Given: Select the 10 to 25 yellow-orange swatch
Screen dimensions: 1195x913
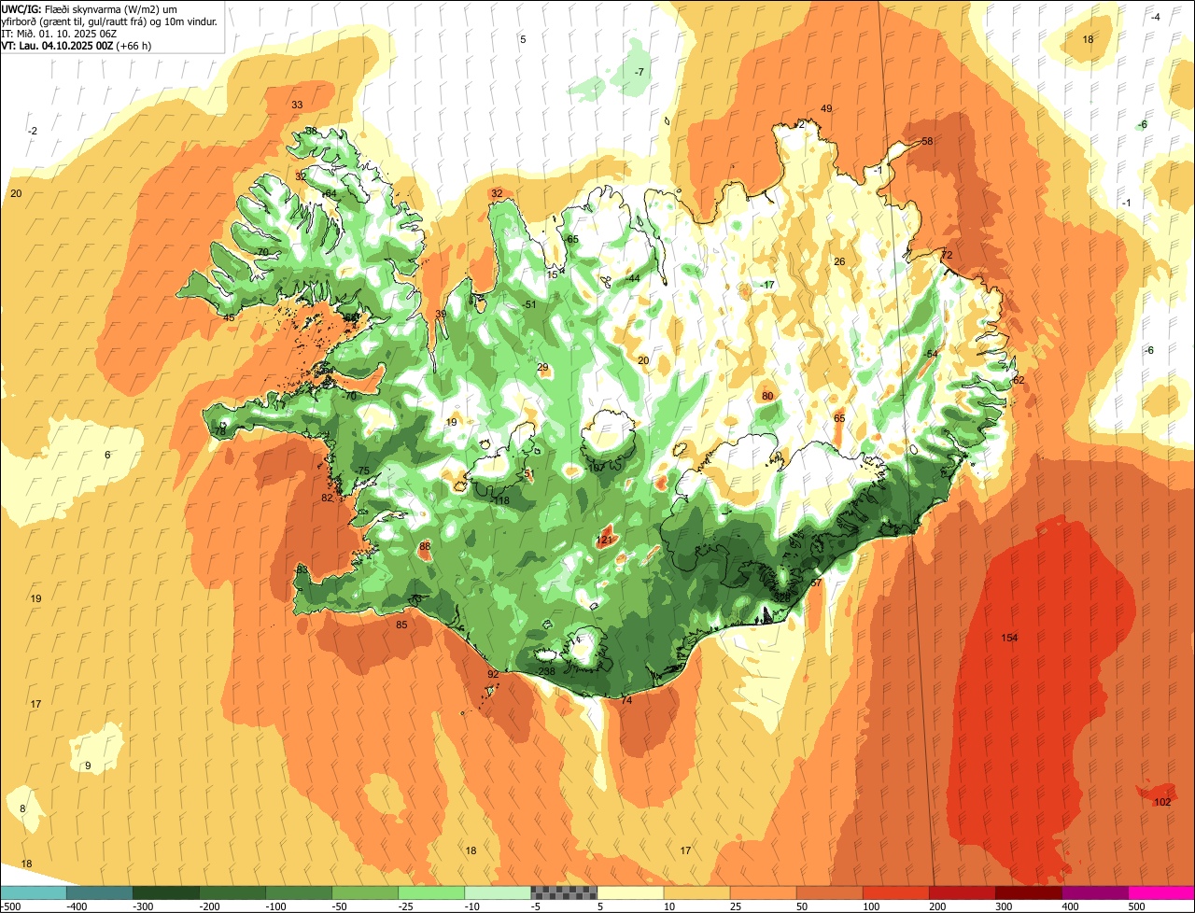Looking at the screenshot, I should tap(696, 892).
